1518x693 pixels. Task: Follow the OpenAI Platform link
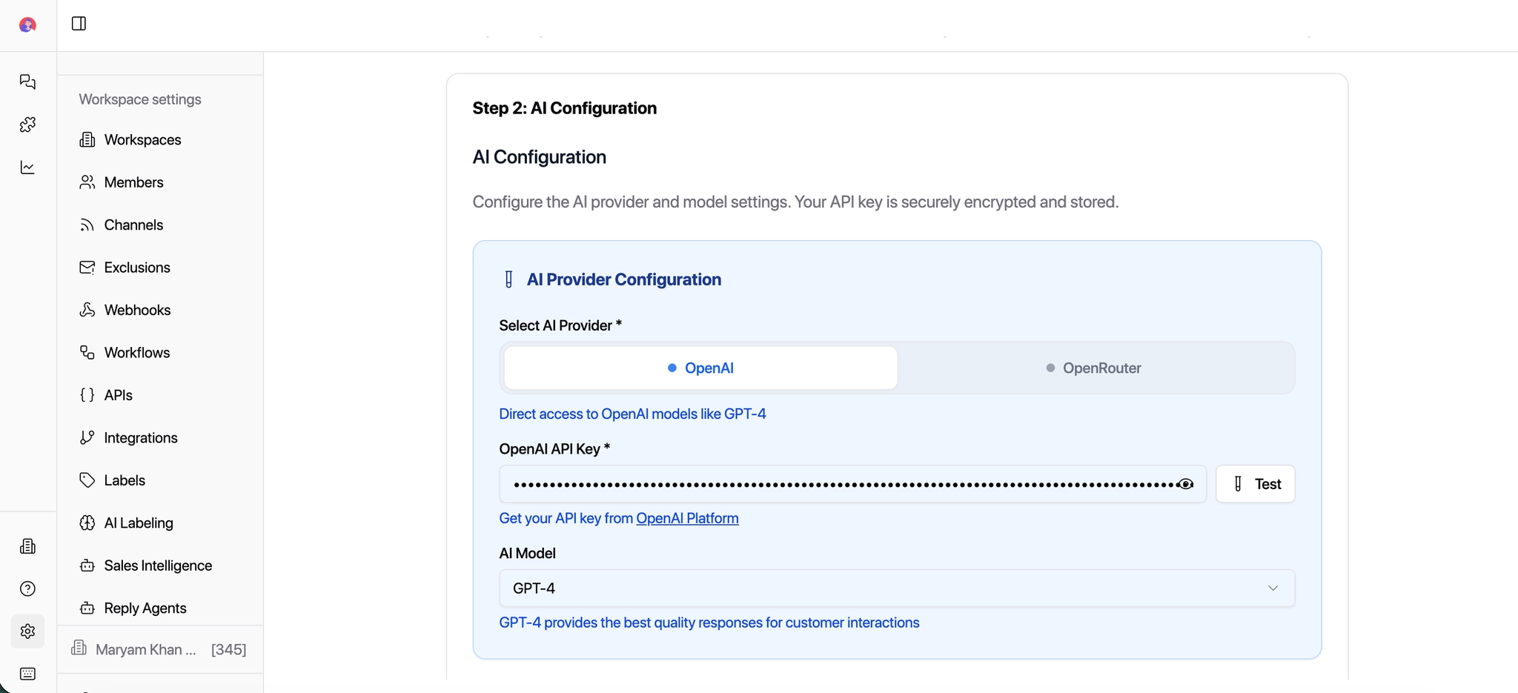pos(687,518)
